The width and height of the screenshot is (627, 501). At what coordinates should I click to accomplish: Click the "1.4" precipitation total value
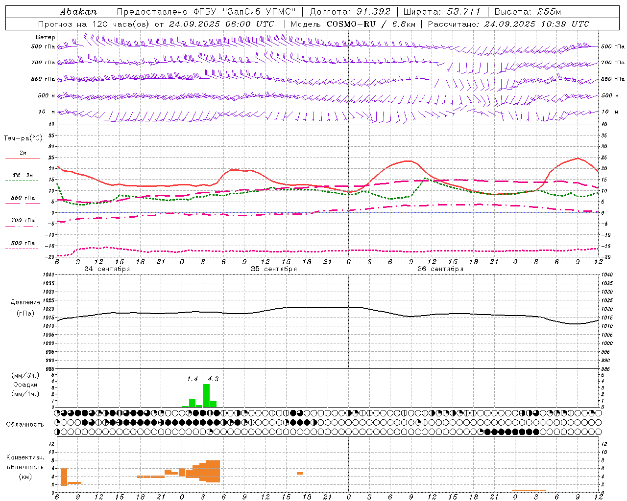(x=193, y=379)
